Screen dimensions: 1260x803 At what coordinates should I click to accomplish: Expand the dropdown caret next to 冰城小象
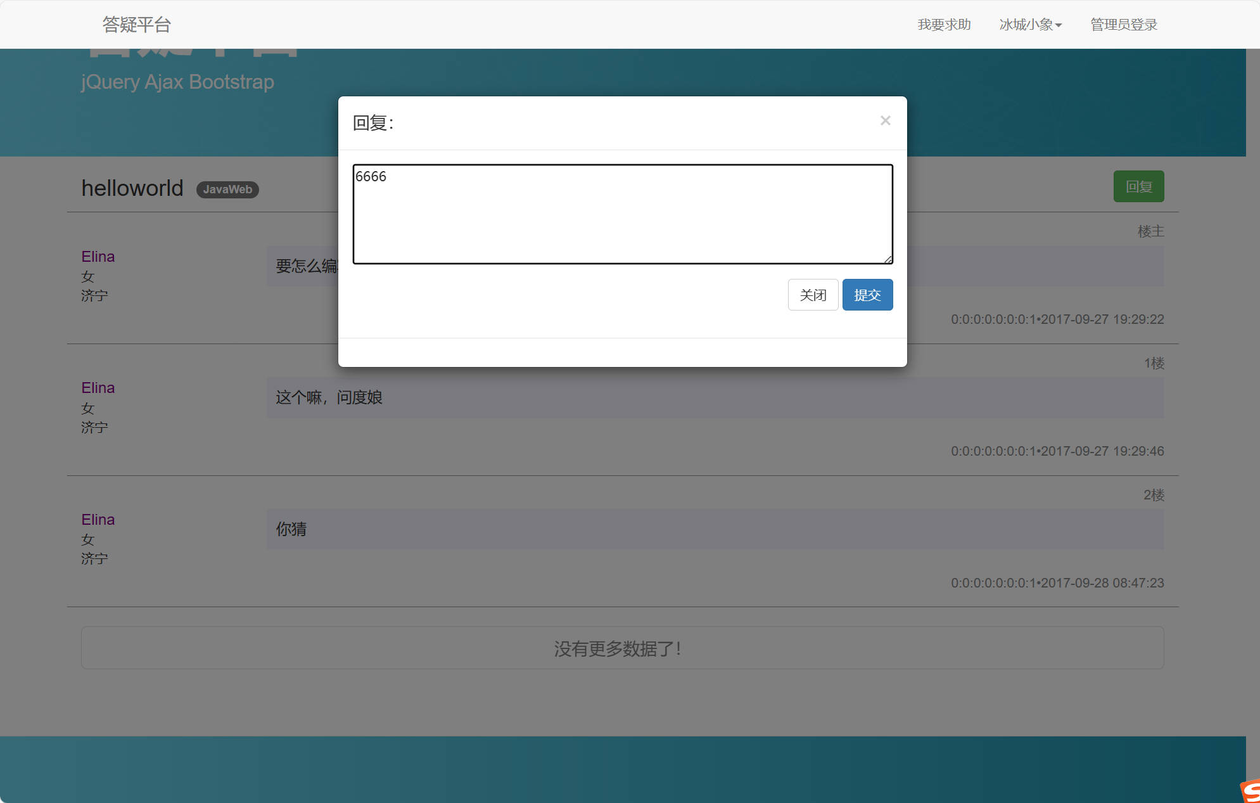point(1060,25)
